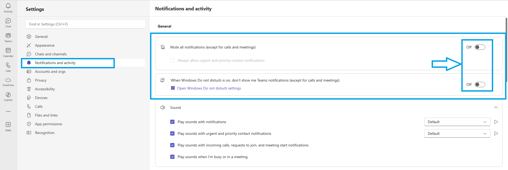
Task: Open Default dropdown for urgent notifications sound
Action: point(457,133)
